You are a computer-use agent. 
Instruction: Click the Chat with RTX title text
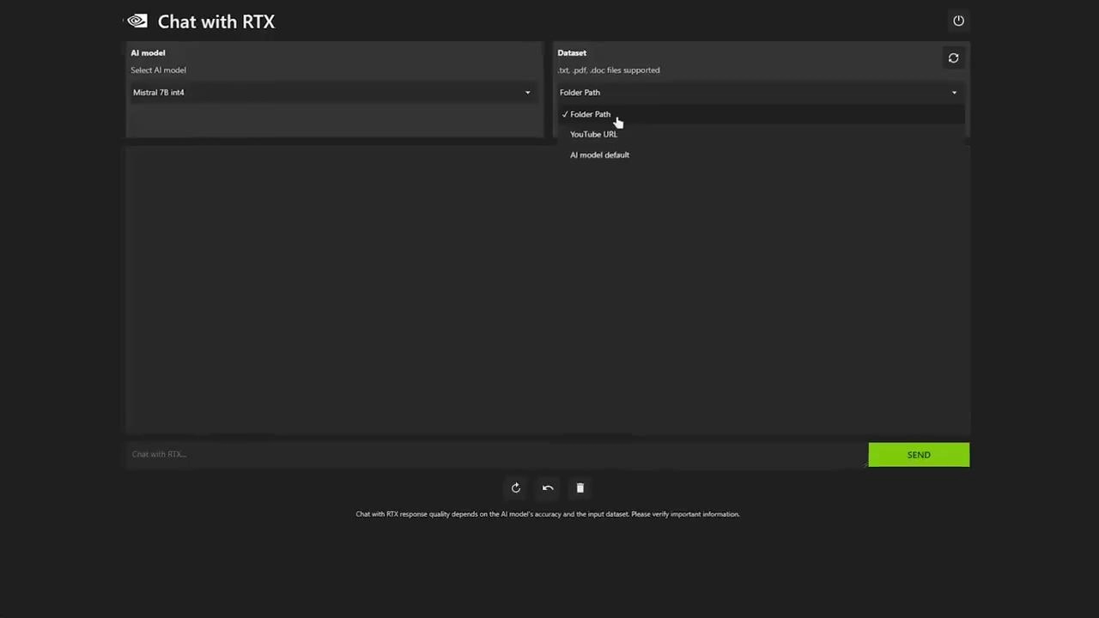(x=216, y=21)
